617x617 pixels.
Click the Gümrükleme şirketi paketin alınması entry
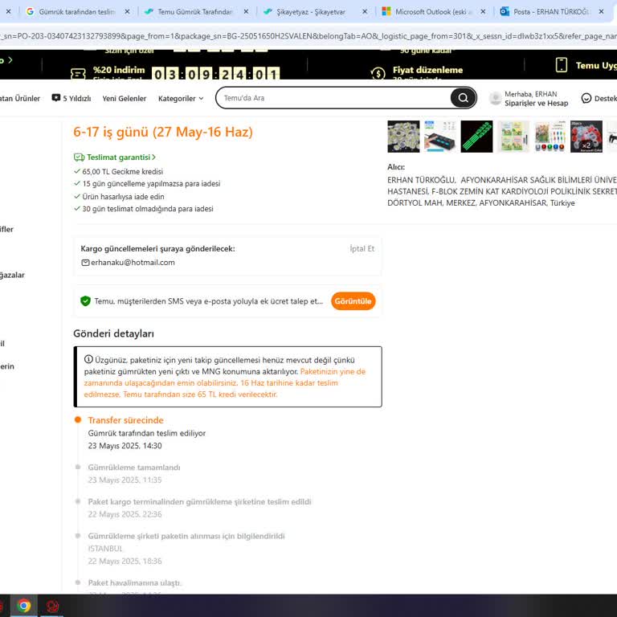186,536
